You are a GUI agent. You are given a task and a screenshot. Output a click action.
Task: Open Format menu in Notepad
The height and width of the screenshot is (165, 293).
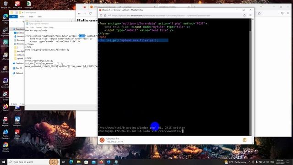pyautogui.click(x=38, y=27)
